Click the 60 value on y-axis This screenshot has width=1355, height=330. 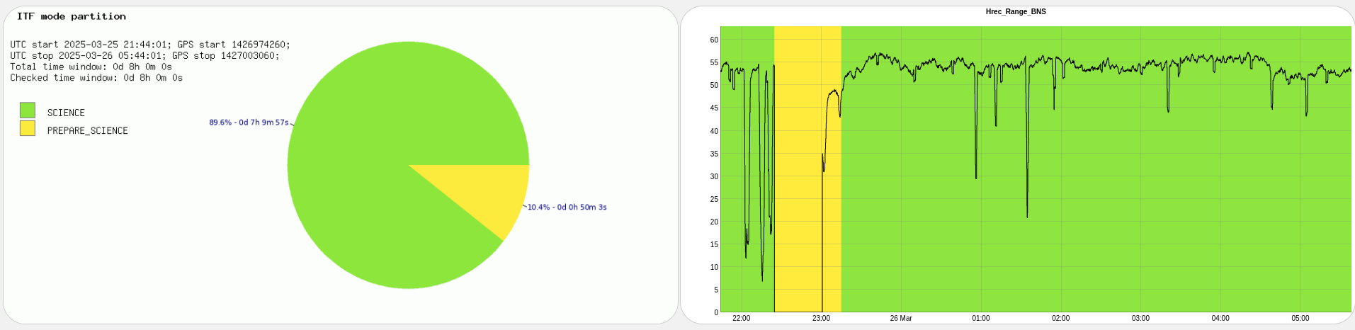pos(714,40)
